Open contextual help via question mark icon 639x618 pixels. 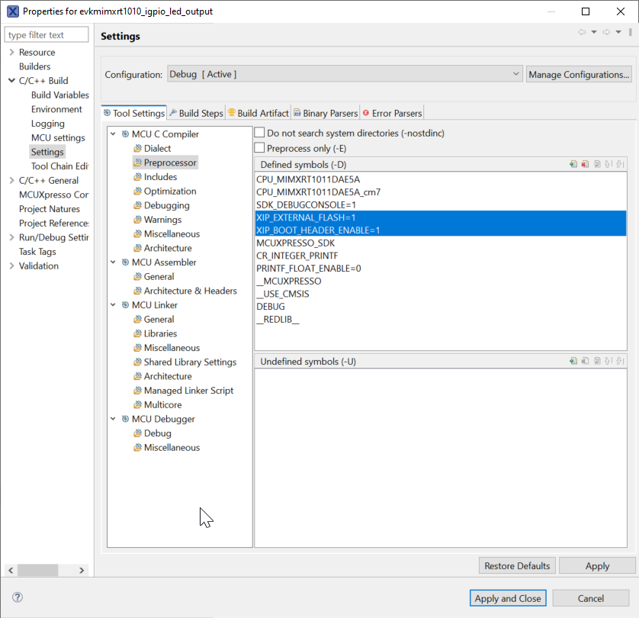click(x=17, y=597)
